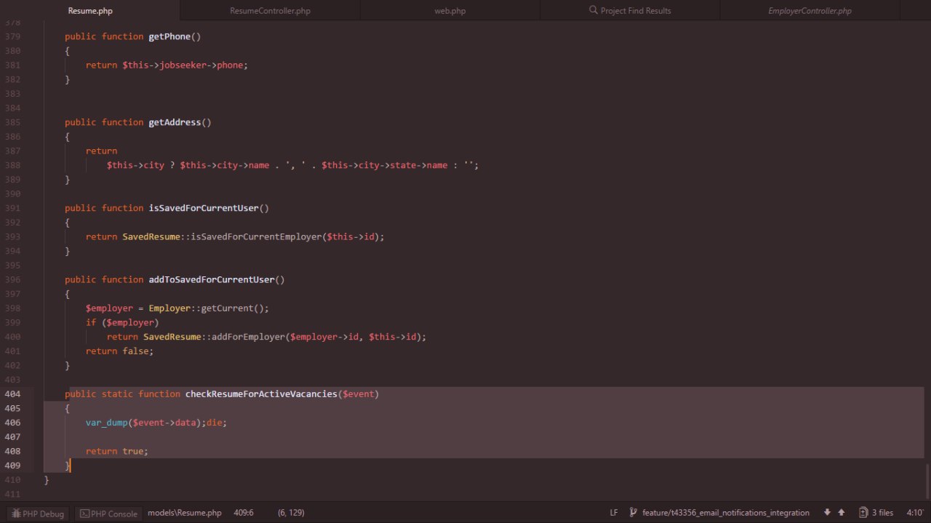Screen dimensions: 931x523
Task: Click the terminal icon in PHP Console button
Action: pos(84,514)
